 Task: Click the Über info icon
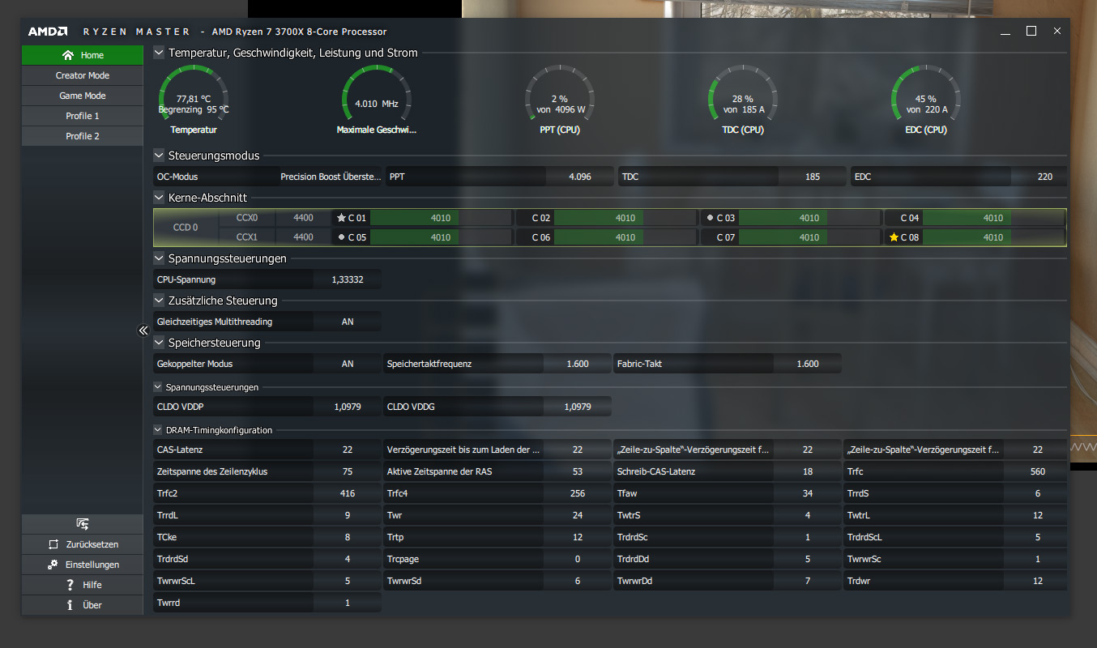(70, 605)
